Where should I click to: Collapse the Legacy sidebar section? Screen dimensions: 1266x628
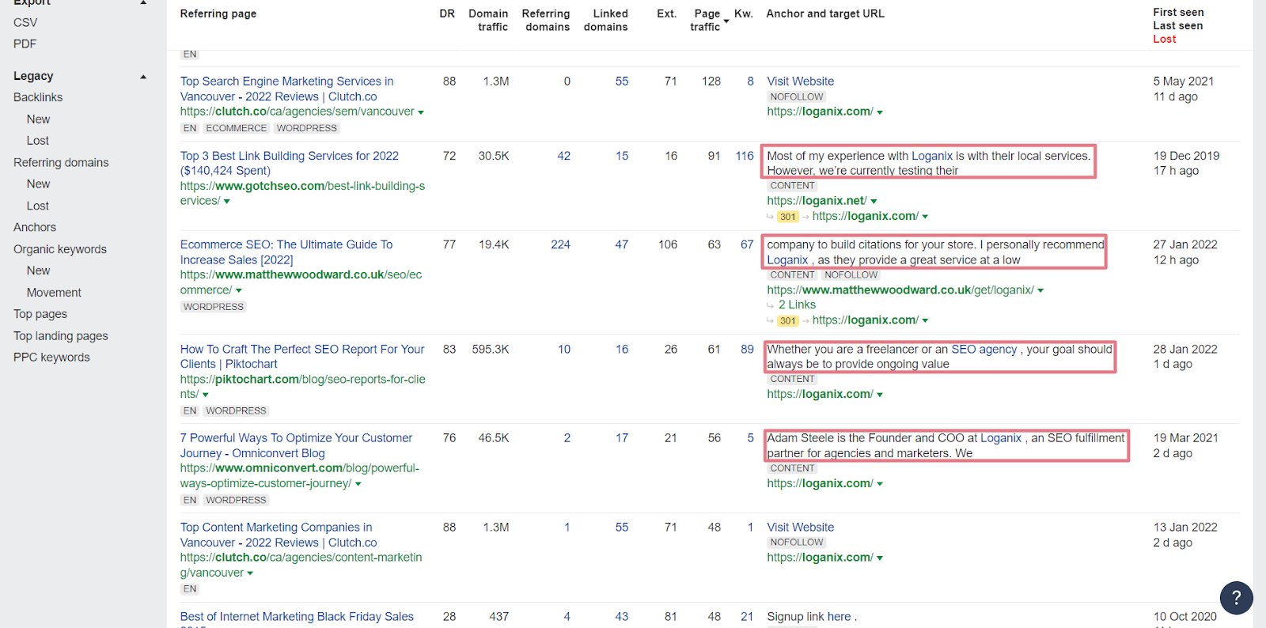tap(143, 77)
